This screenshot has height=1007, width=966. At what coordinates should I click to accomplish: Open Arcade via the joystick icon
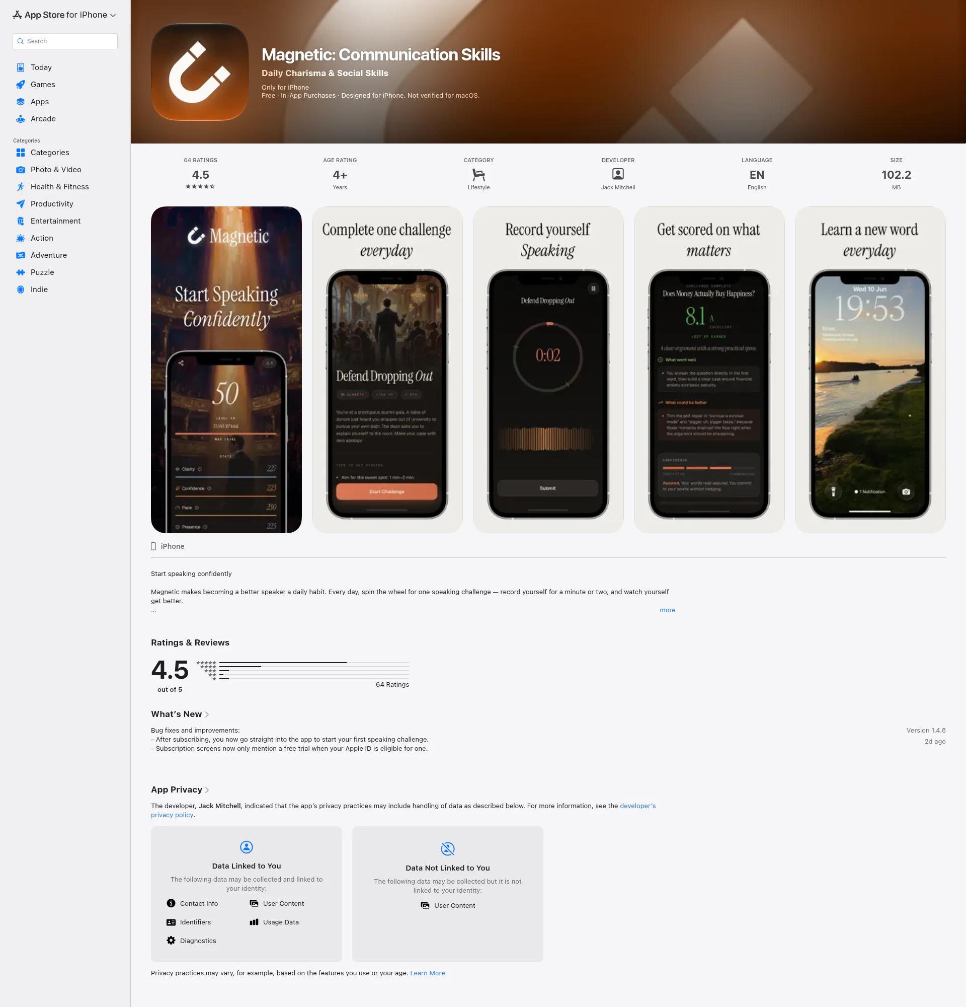coord(21,119)
